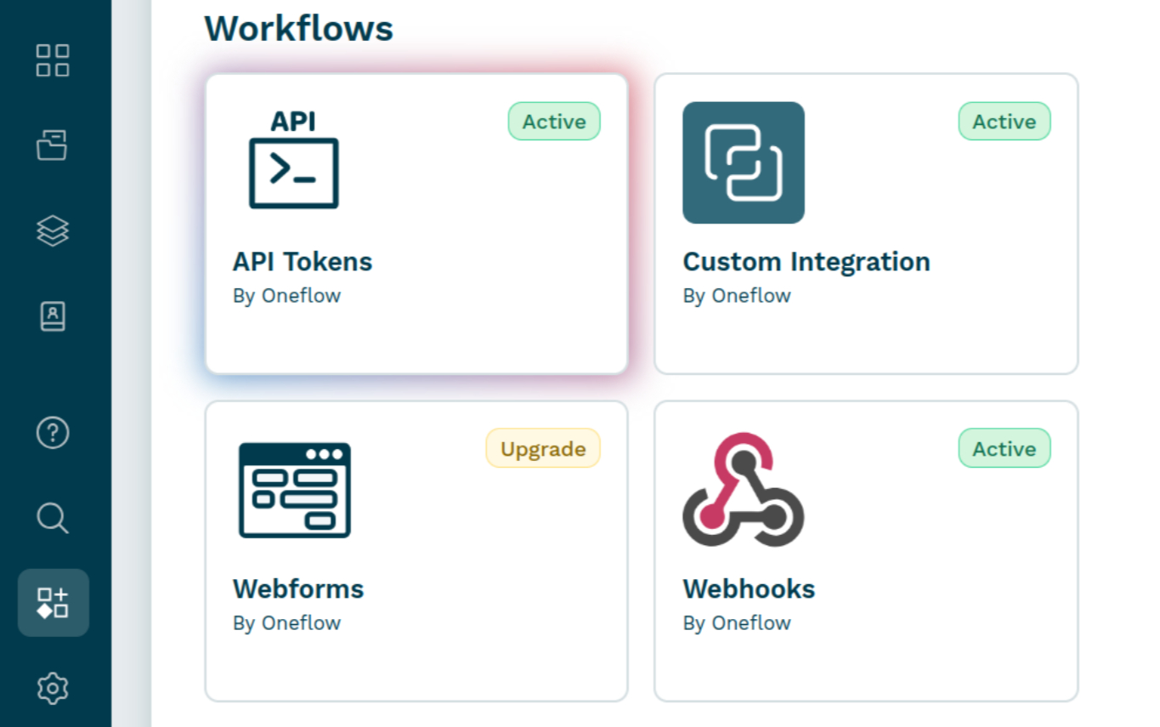This screenshot has height=727, width=1160.
Task: Open the dashboard grid icon in sidebar
Action: [53, 60]
